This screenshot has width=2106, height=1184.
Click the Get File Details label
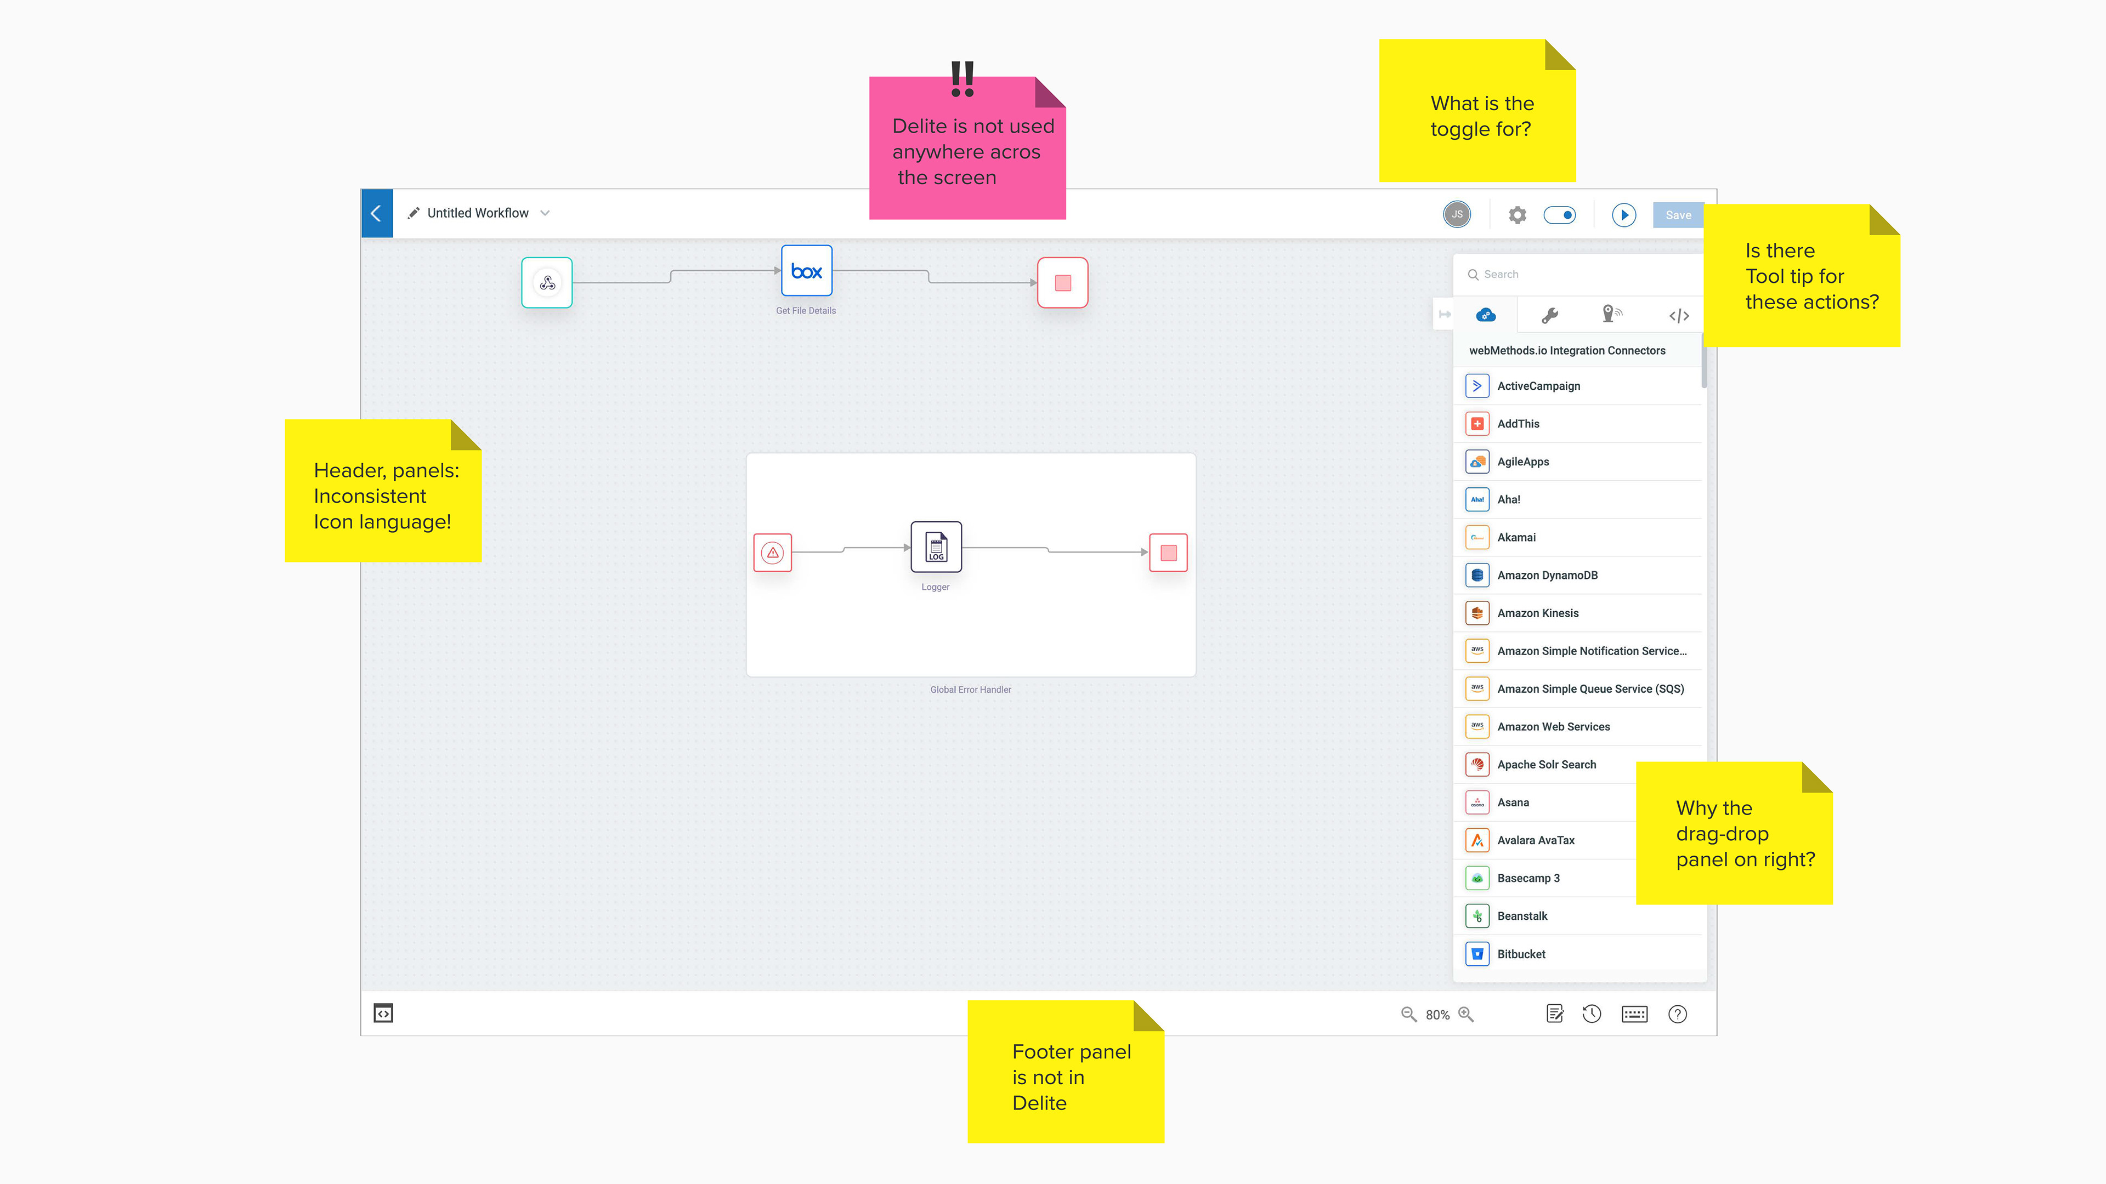[806, 310]
